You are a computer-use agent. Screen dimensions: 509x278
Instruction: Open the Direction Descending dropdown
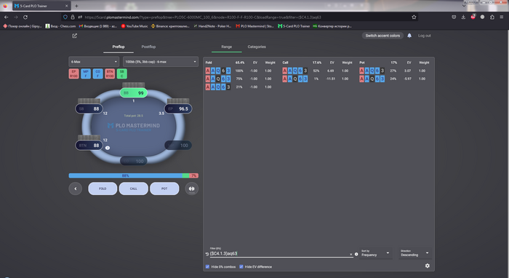(x=415, y=254)
